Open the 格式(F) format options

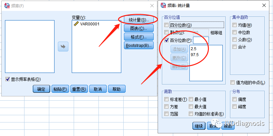click(x=139, y=37)
